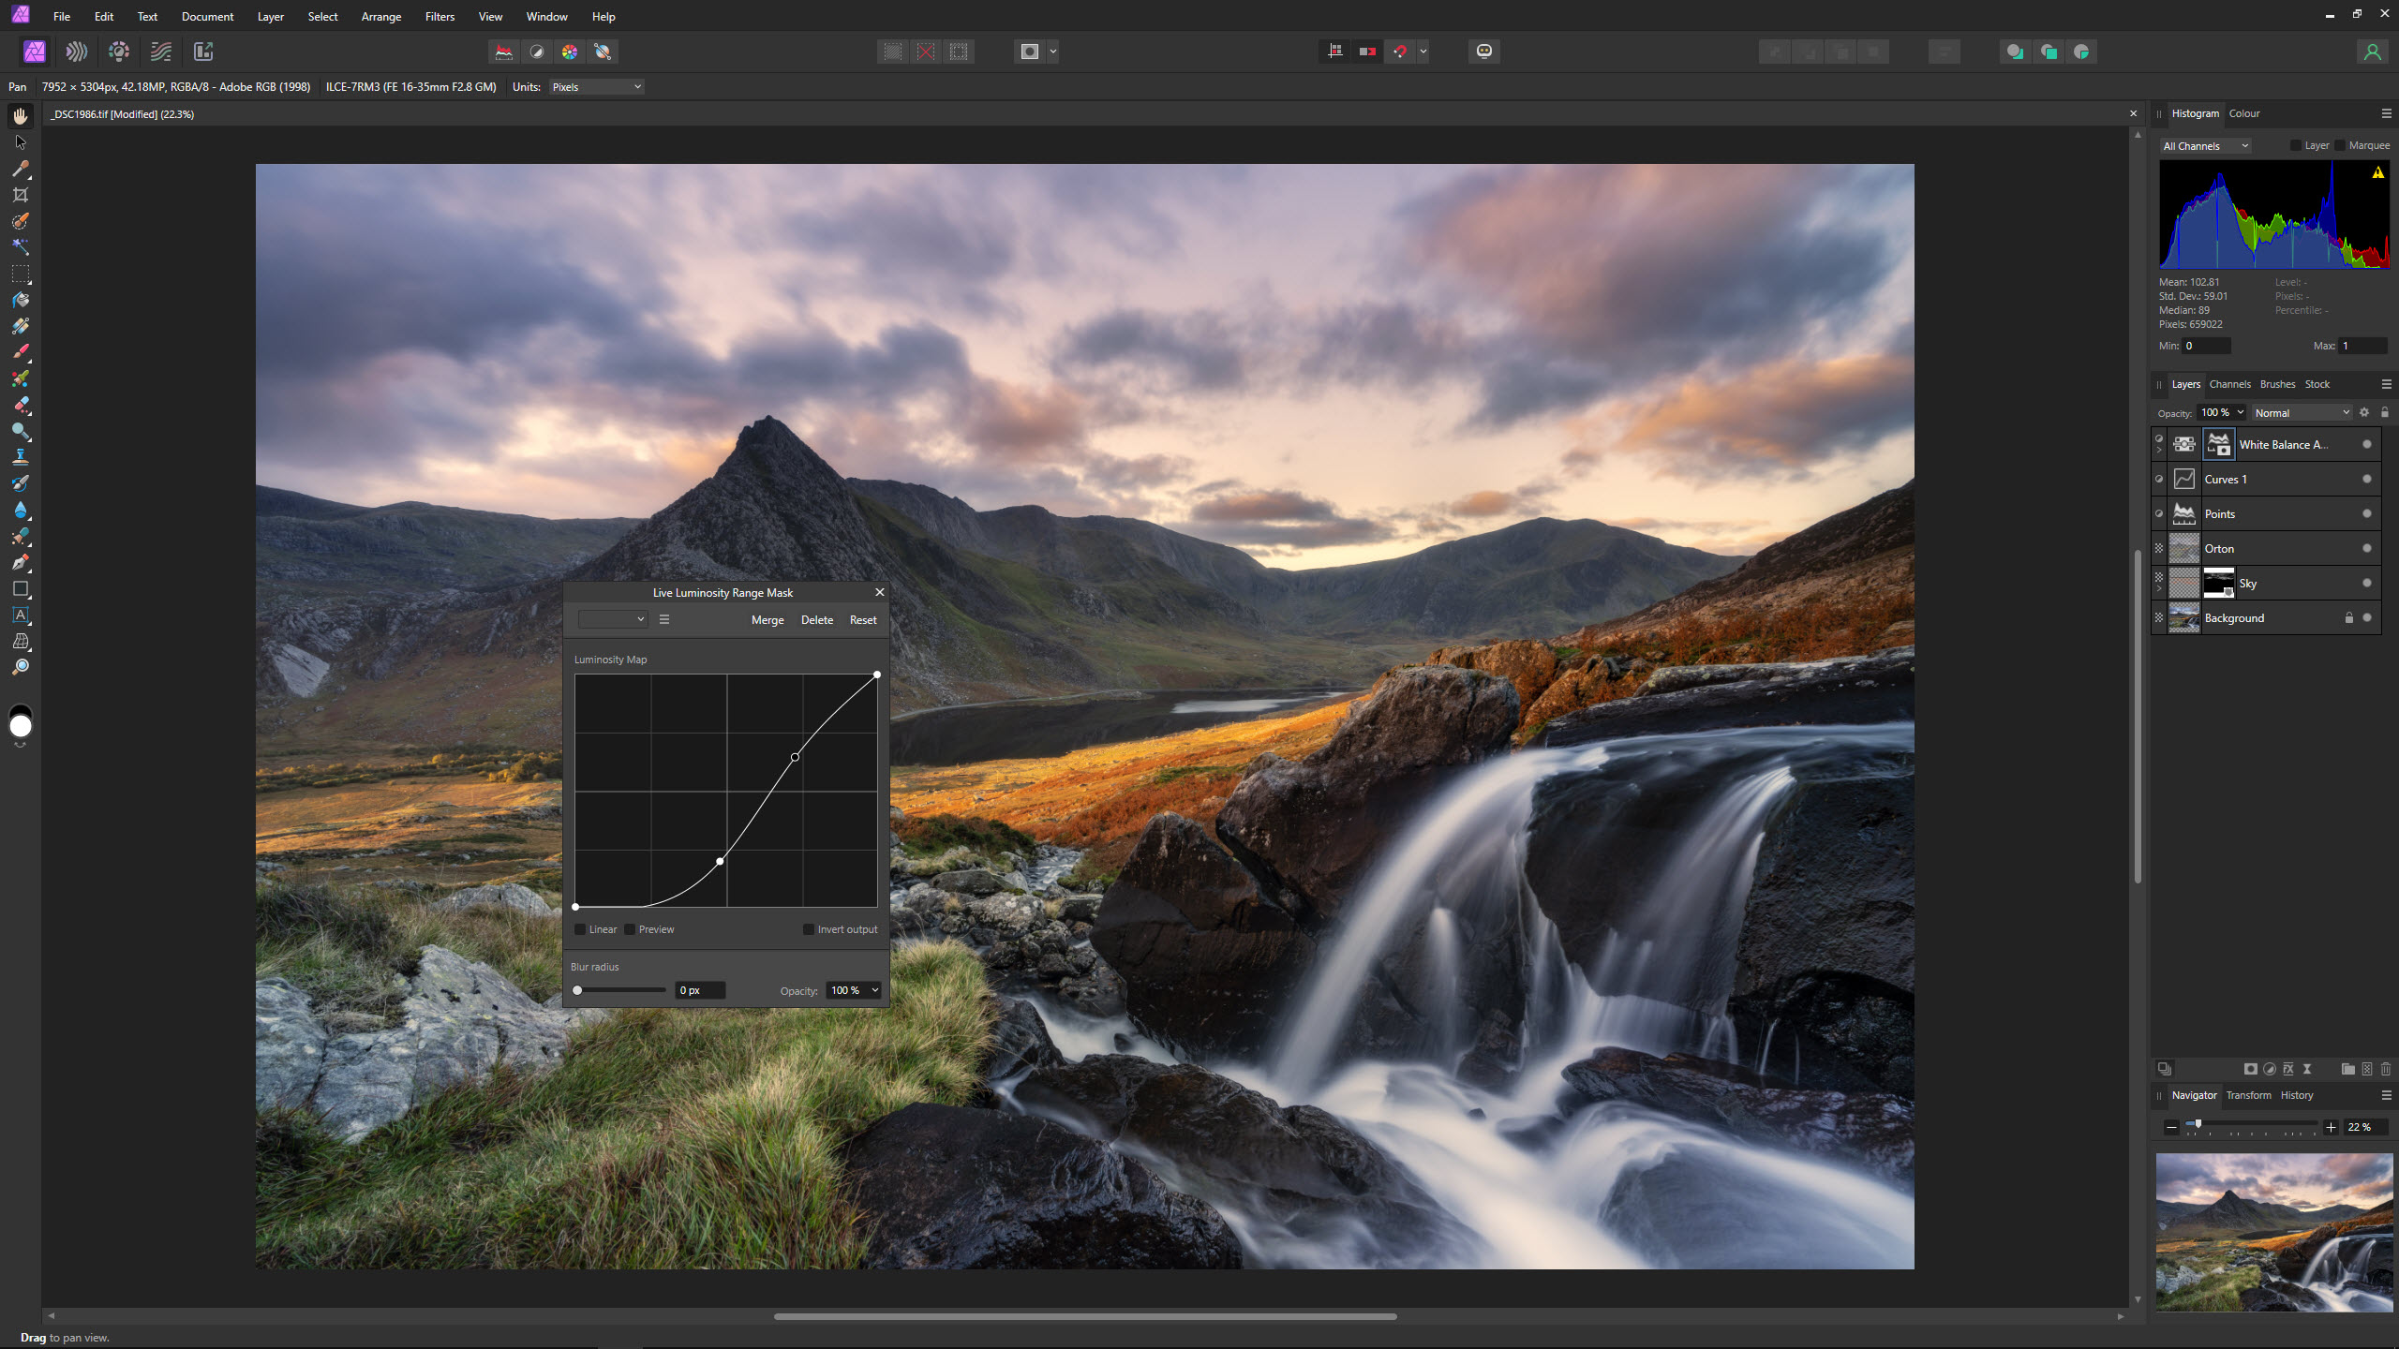Toggle visibility of Curves 1 layer
Viewport: 2399px width, 1349px height.
point(2367,480)
